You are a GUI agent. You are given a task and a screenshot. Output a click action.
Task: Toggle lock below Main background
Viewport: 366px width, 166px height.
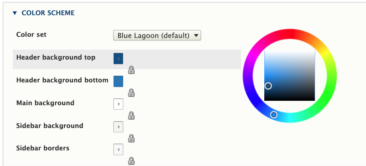(x=131, y=116)
